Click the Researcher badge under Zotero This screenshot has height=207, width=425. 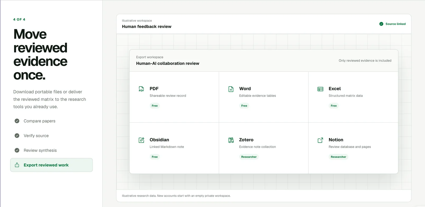coord(249,157)
